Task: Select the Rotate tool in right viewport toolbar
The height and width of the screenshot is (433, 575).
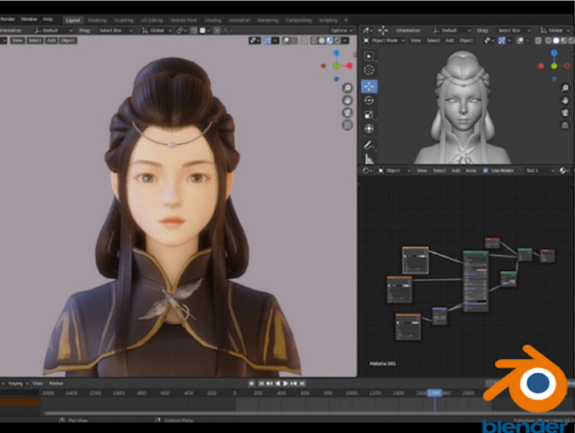Action: coord(369,100)
